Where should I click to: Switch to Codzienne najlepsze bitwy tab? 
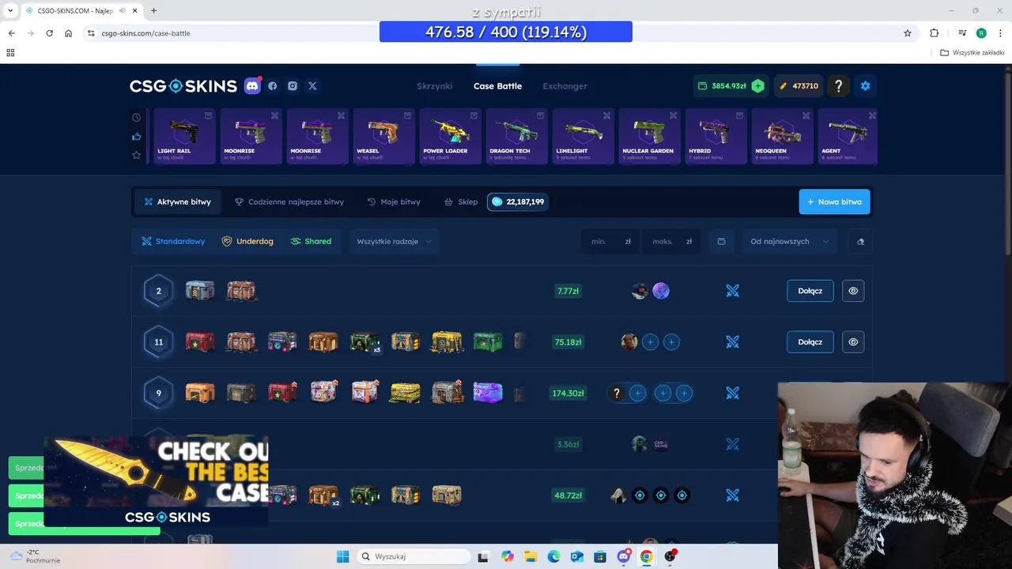point(289,202)
